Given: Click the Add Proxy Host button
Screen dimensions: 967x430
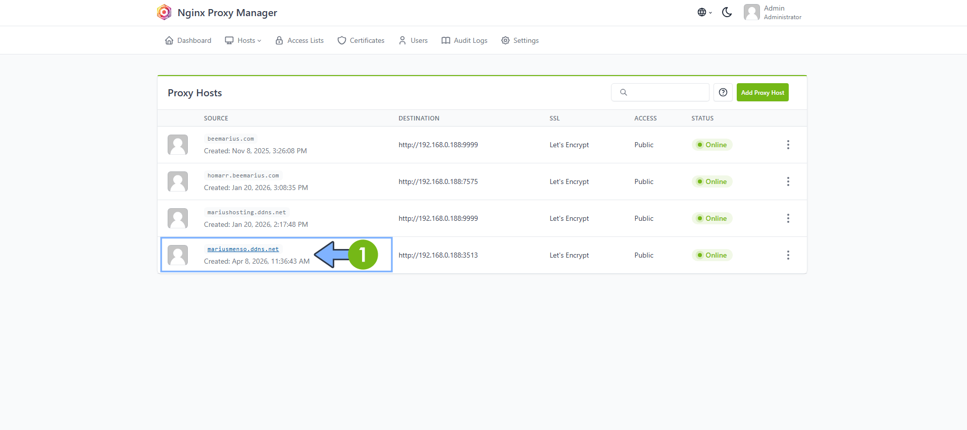Looking at the screenshot, I should click(x=762, y=92).
